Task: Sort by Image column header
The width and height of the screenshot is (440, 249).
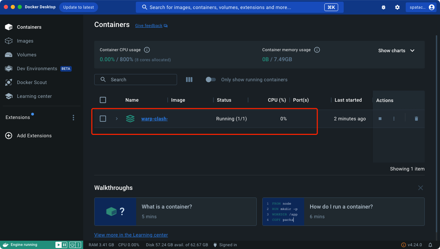Action: tap(178, 100)
